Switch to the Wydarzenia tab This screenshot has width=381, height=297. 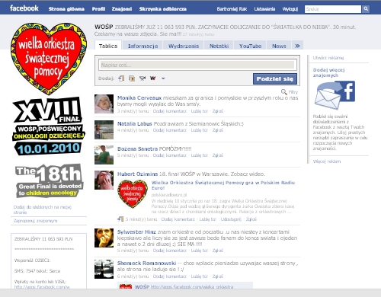[x=184, y=46]
